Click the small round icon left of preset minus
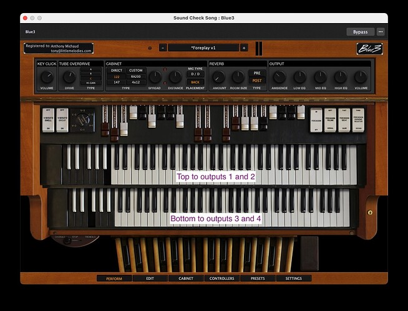408x311 pixels. point(150,48)
